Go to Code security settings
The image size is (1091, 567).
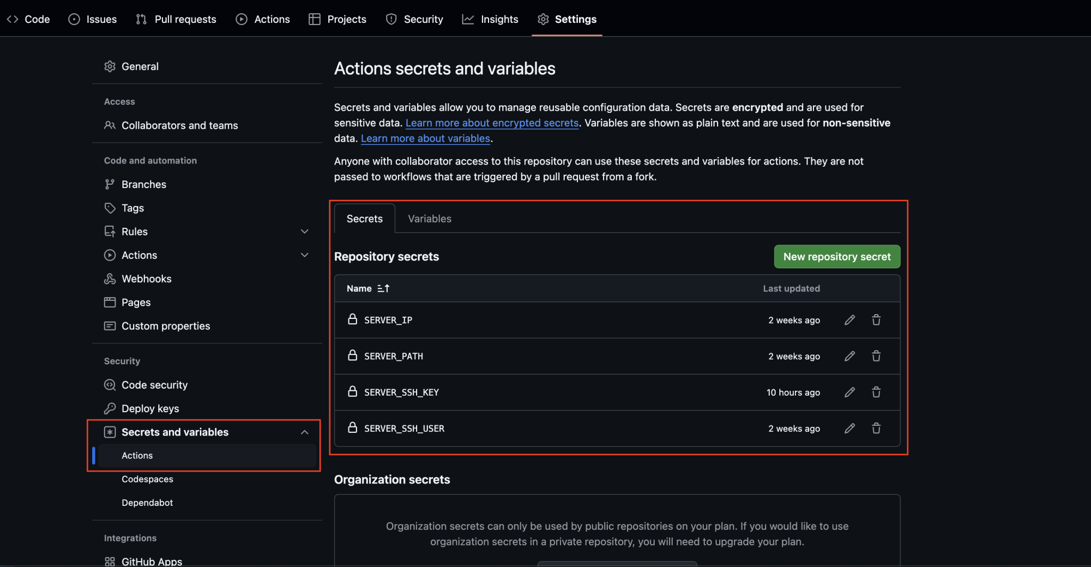(154, 384)
